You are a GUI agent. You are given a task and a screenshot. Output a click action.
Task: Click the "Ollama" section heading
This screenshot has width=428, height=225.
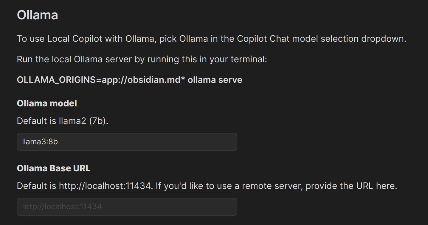[x=37, y=15]
